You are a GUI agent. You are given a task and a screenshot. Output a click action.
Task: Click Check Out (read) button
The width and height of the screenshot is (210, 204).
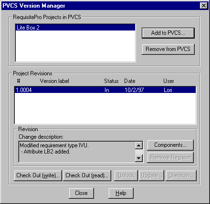click(87, 175)
